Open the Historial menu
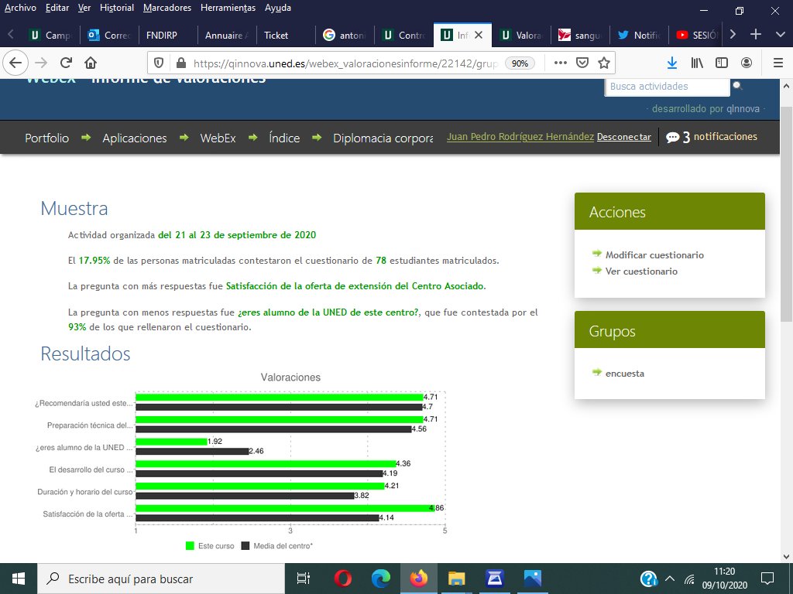 117,8
